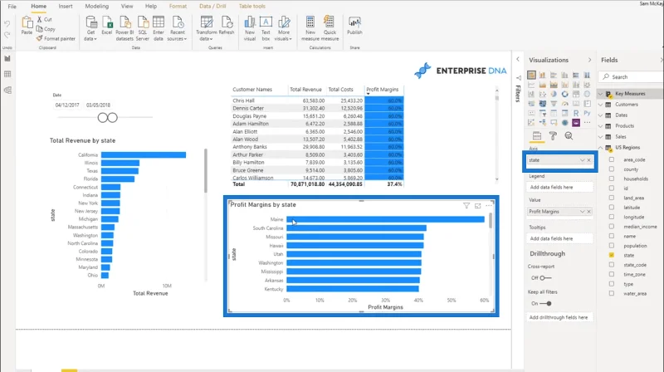The image size is (664, 372).
Task: Check the area_code field
Action: (x=612, y=159)
